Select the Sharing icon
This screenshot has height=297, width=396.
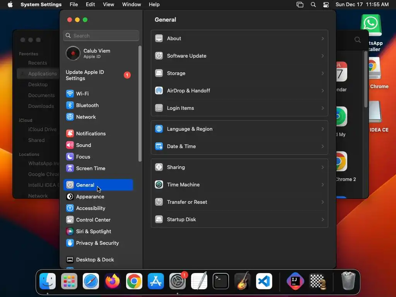[x=159, y=167]
